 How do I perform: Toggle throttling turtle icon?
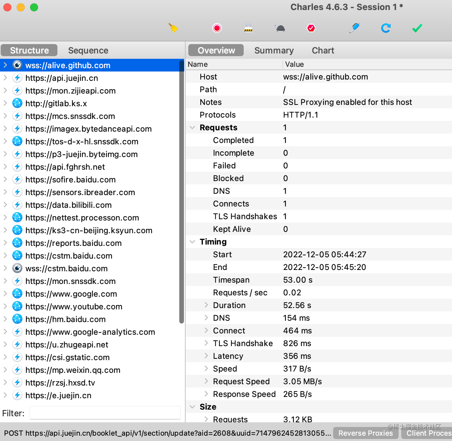click(280, 28)
